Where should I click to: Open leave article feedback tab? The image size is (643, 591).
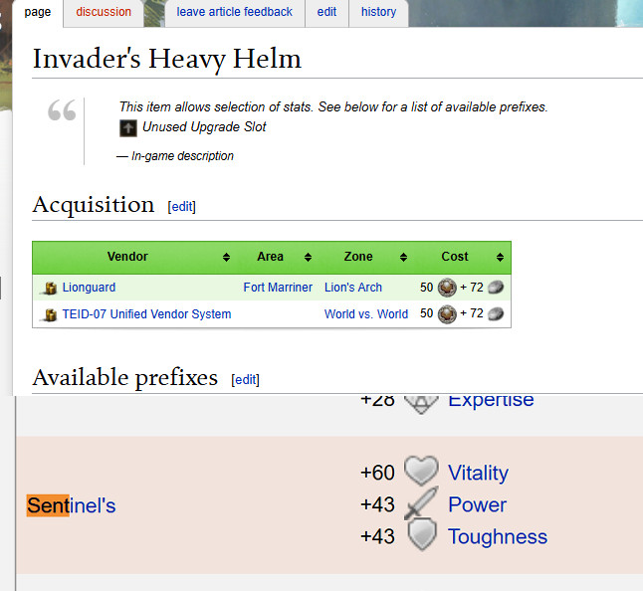point(235,12)
